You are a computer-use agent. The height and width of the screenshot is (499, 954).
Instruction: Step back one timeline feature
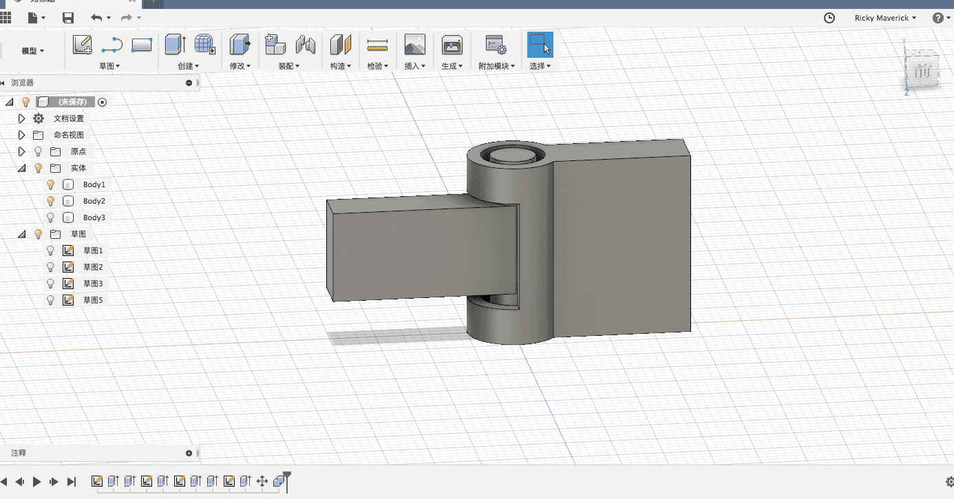click(20, 482)
